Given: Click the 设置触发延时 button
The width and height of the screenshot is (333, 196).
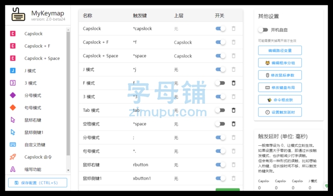Looking at the screenshot, I should [280, 112].
